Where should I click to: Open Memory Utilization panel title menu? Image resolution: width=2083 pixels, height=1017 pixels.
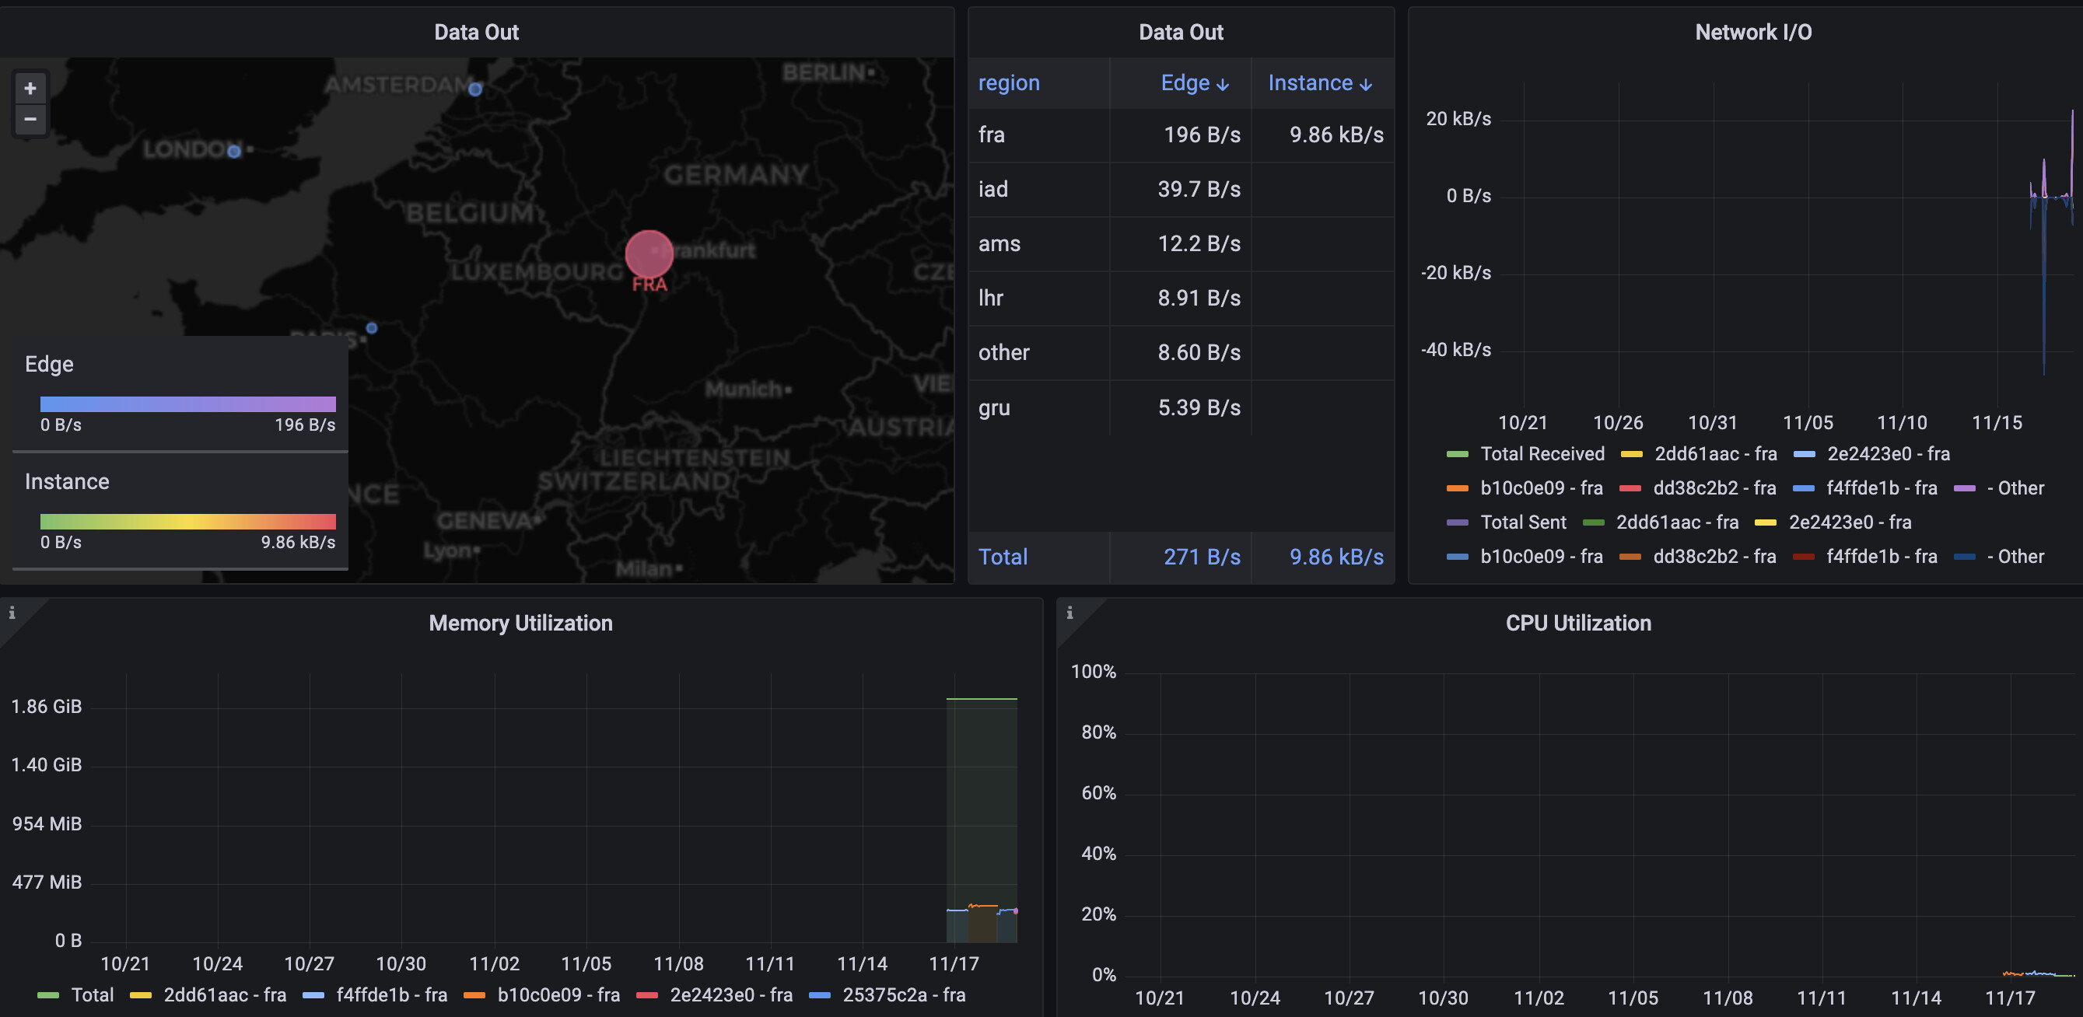click(x=520, y=624)
